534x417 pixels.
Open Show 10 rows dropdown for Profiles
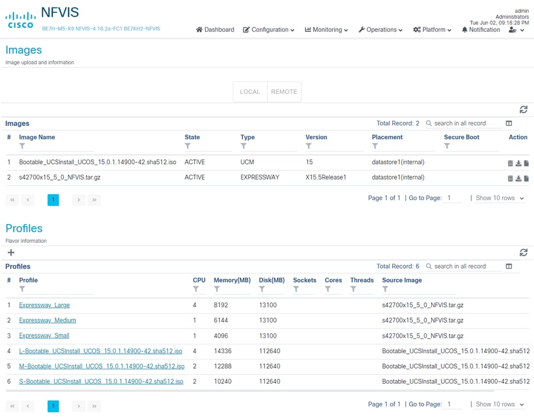click(500, 404)
